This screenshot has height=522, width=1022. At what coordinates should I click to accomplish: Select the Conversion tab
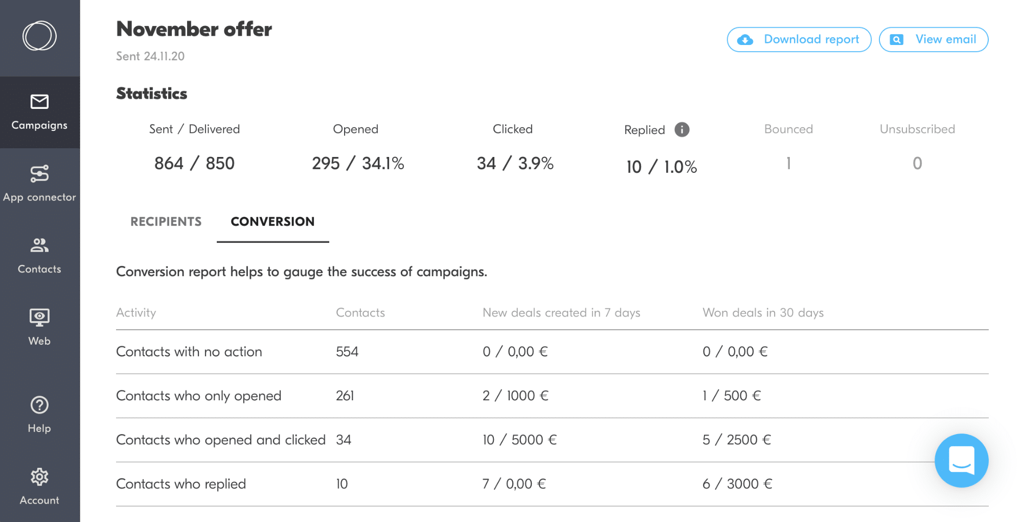tap(272, 221)
